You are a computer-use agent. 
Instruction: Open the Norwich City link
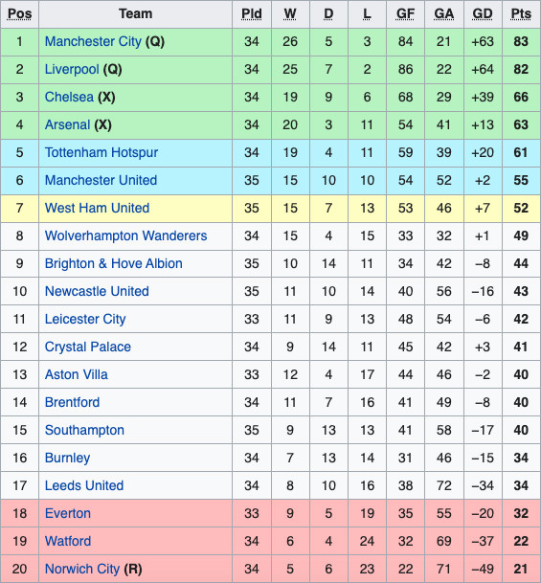tap(82, 570)
